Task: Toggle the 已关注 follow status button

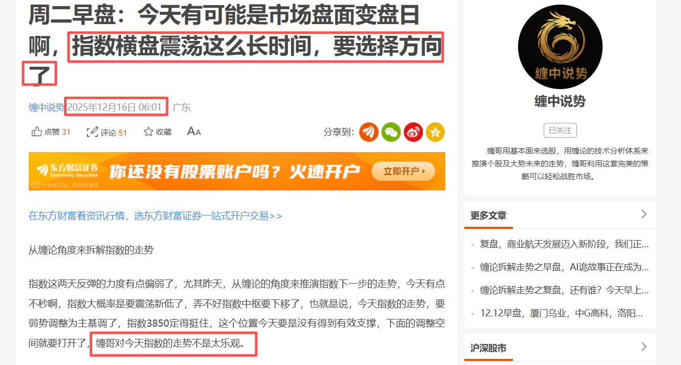Action: coord(560,131)
